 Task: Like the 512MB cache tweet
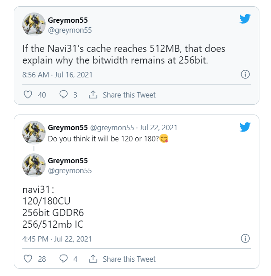[28, 95]
